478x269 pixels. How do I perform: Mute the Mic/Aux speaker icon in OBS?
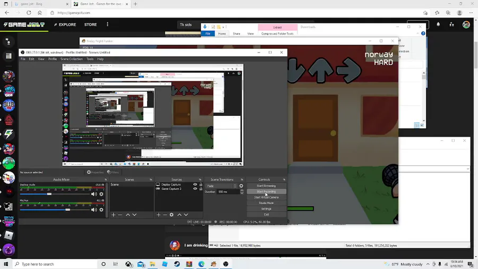[x=94, y=209]
